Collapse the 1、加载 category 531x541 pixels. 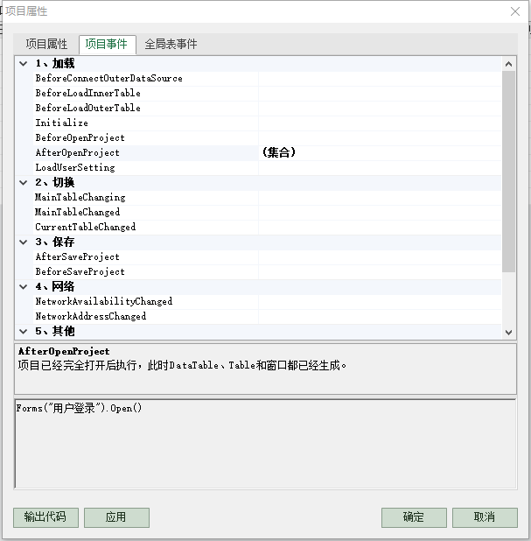tap(23, 64)
